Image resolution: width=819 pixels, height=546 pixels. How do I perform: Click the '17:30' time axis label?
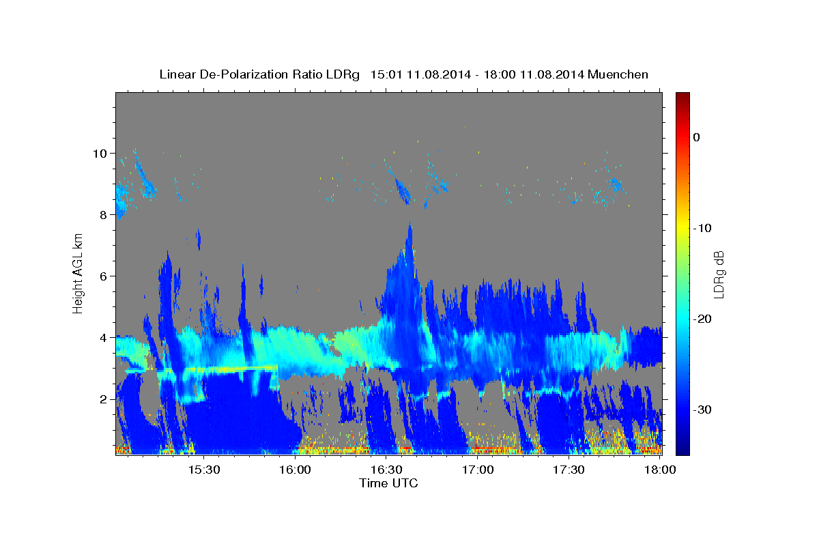[569, 470]
